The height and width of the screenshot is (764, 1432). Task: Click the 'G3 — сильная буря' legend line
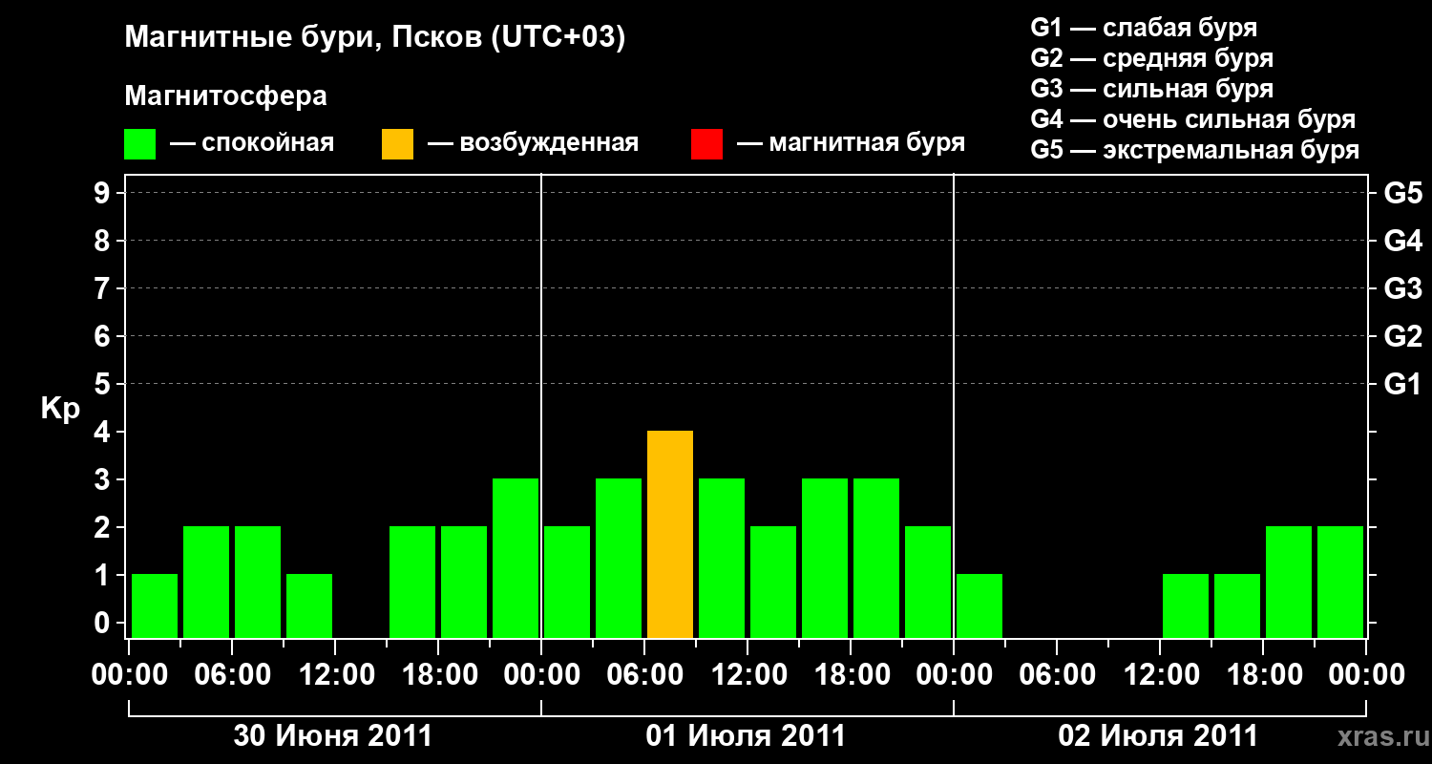click(x=1152, y=89)
